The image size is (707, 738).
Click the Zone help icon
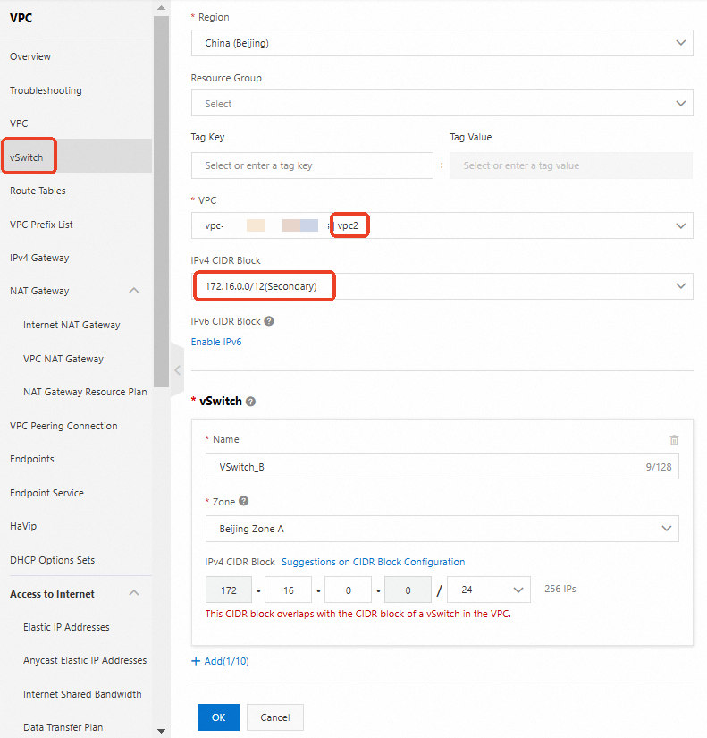[243, 501]
